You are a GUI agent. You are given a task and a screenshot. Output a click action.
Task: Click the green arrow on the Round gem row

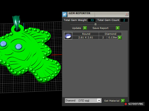pyautogui.click(x=120, y=38)
